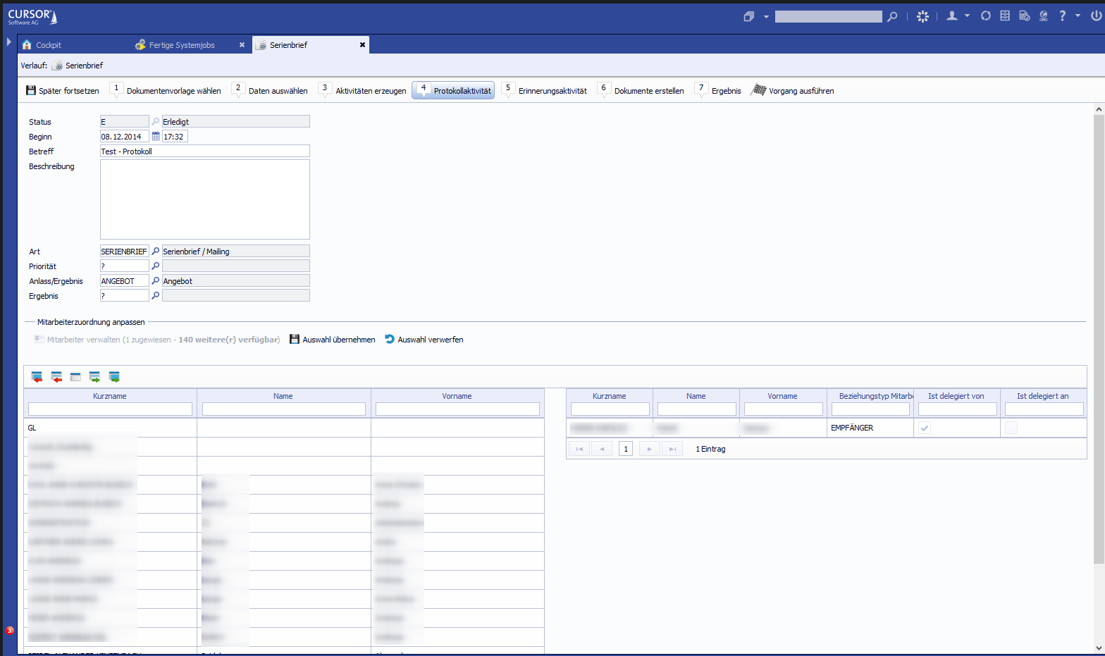1105x656 pixels.
Task: Go to step 2 Daten auswählen
Action: pyautogui.click(x=271, y=91)
